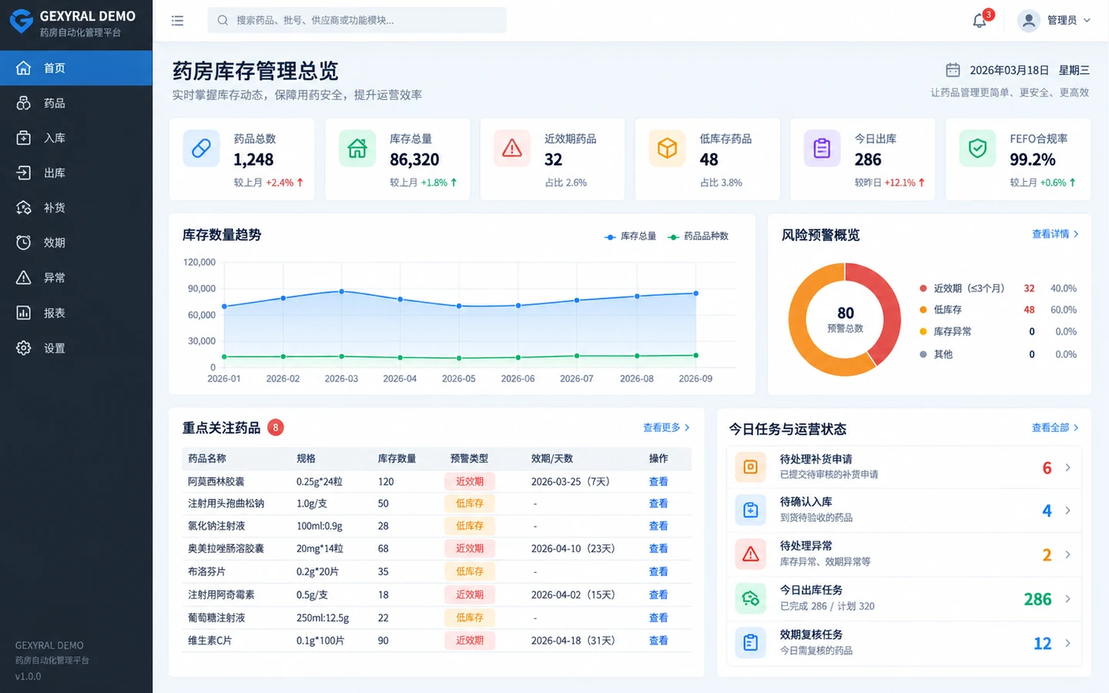Click the 今日出库 clipboard icon

point(822,149)
